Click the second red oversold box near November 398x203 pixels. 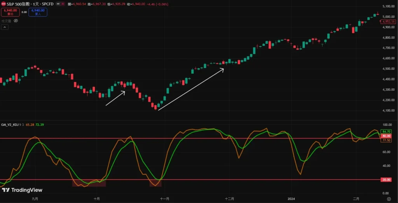(x=155, y=183)
